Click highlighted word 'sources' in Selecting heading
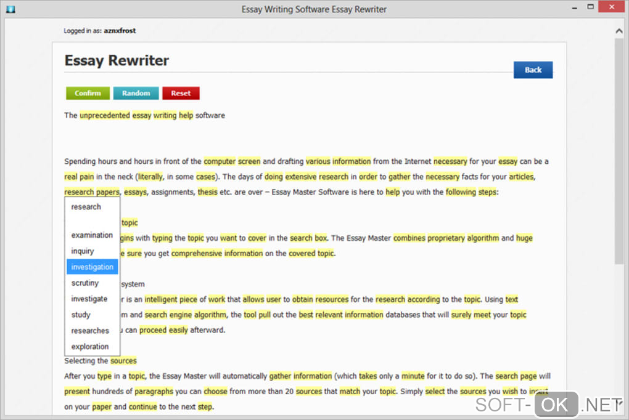Screen dimensions: 629x420 coord(123,361)
